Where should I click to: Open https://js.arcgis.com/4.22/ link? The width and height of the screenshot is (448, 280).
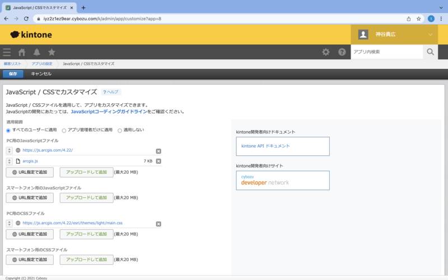pyautogui.click(x=48, y=150)
